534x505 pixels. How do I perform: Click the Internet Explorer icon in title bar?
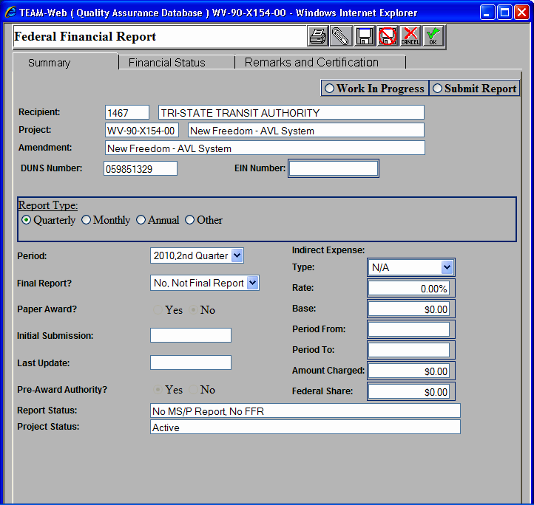point(10,13)
